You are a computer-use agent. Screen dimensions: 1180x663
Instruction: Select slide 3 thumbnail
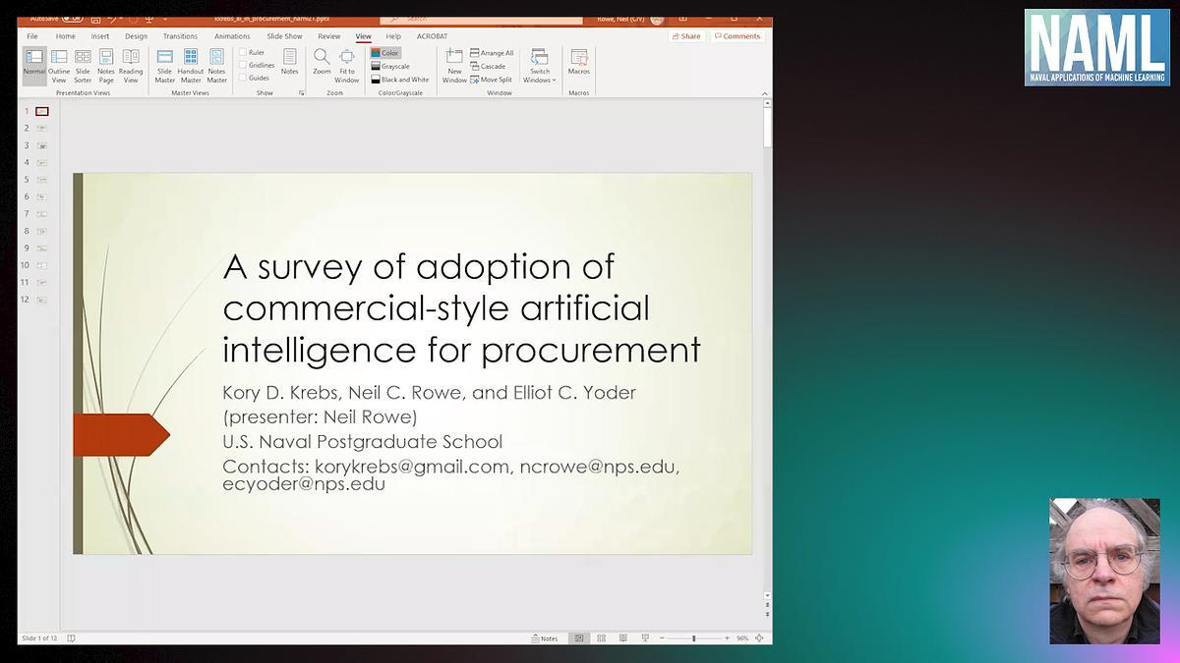point(42,145)
